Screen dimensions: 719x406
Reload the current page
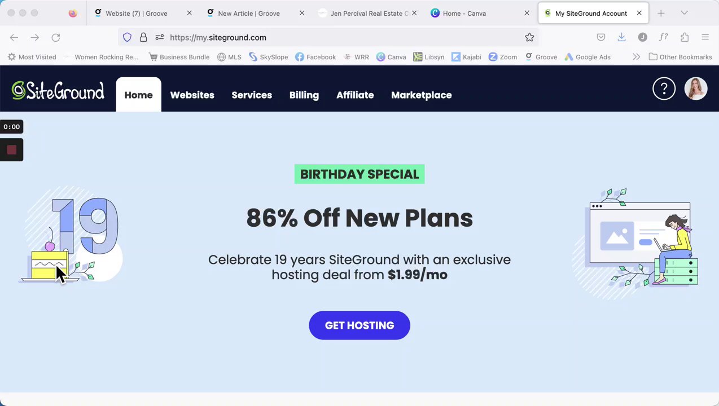[x=56, y=37]
